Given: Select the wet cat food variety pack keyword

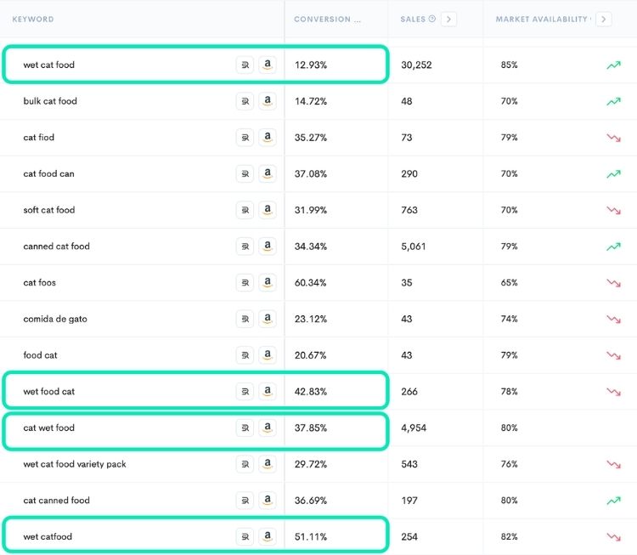Looking at the screenshot, I should 75,464.
